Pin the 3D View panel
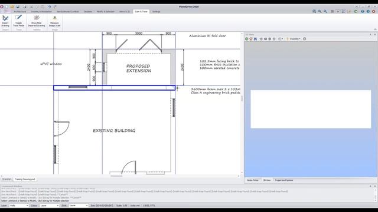Screen dimensions: 378x212 [370, 35]
